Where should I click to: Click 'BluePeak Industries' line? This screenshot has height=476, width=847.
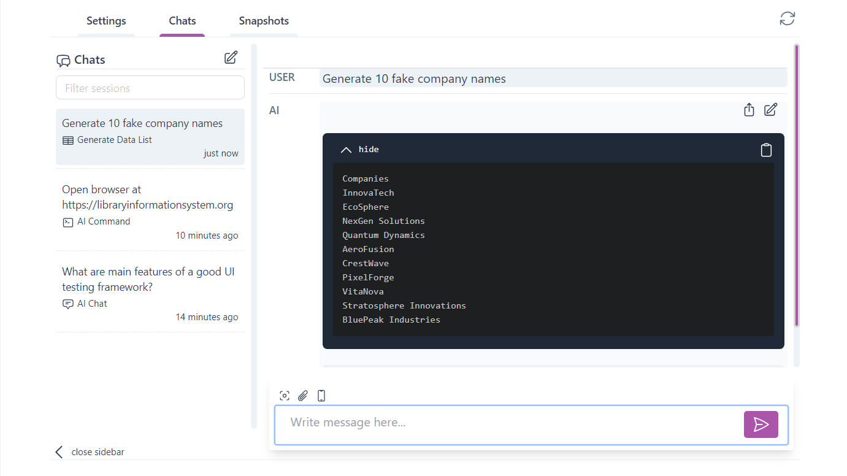click(x=391, y=320)
